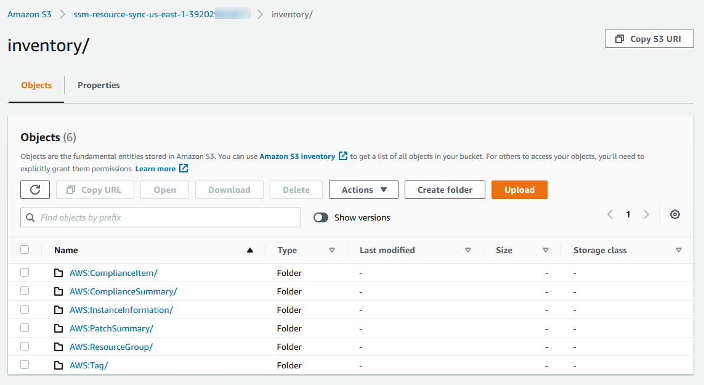
Task: Click the Storage class column header label
Action: (x=600, y=250)
